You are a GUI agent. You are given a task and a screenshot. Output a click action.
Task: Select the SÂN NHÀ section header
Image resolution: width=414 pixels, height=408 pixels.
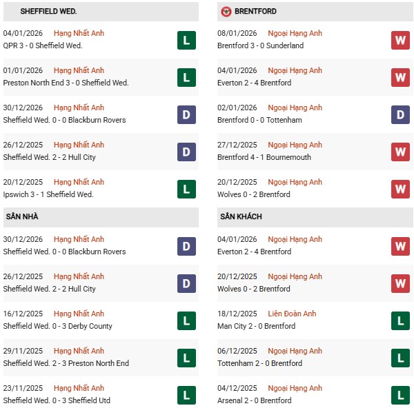22,217
